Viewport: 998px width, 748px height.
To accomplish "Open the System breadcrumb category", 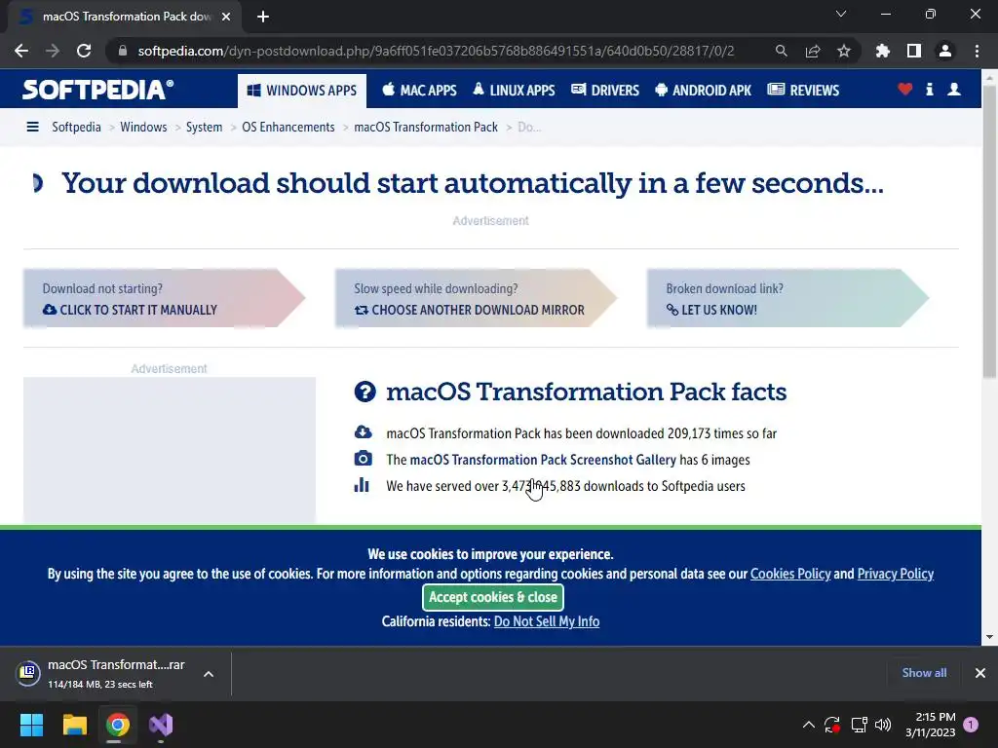I will point(205,128).
